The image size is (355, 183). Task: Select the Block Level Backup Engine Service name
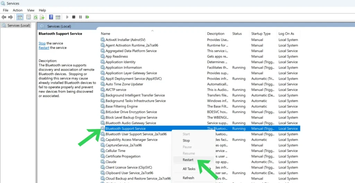tap(131, 118)
